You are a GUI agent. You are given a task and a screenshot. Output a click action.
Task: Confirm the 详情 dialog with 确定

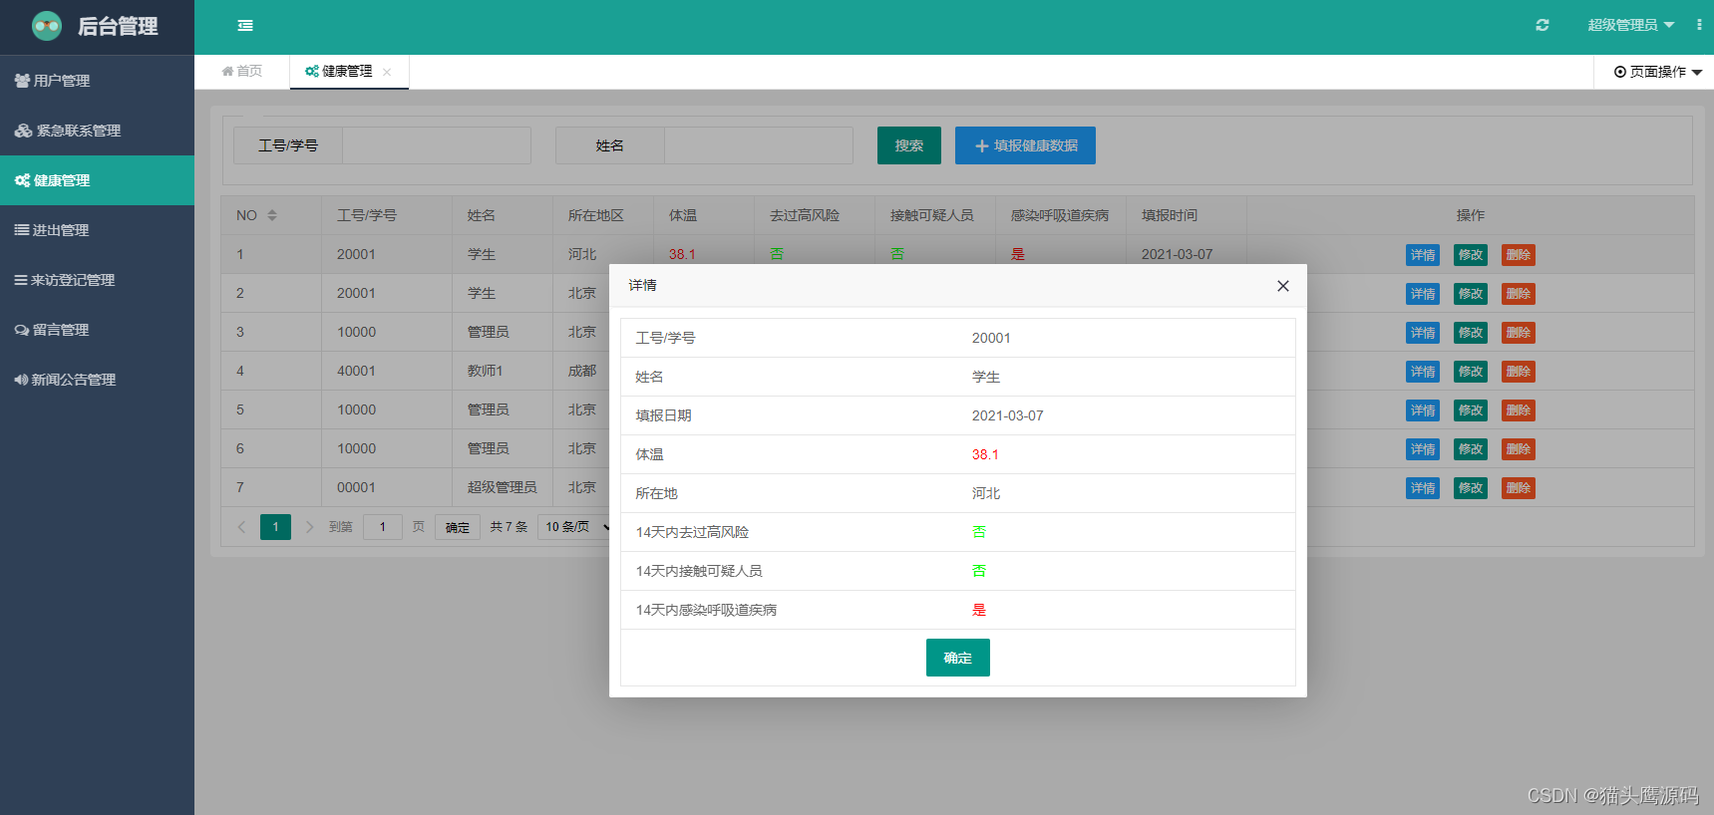click(958, 658)
